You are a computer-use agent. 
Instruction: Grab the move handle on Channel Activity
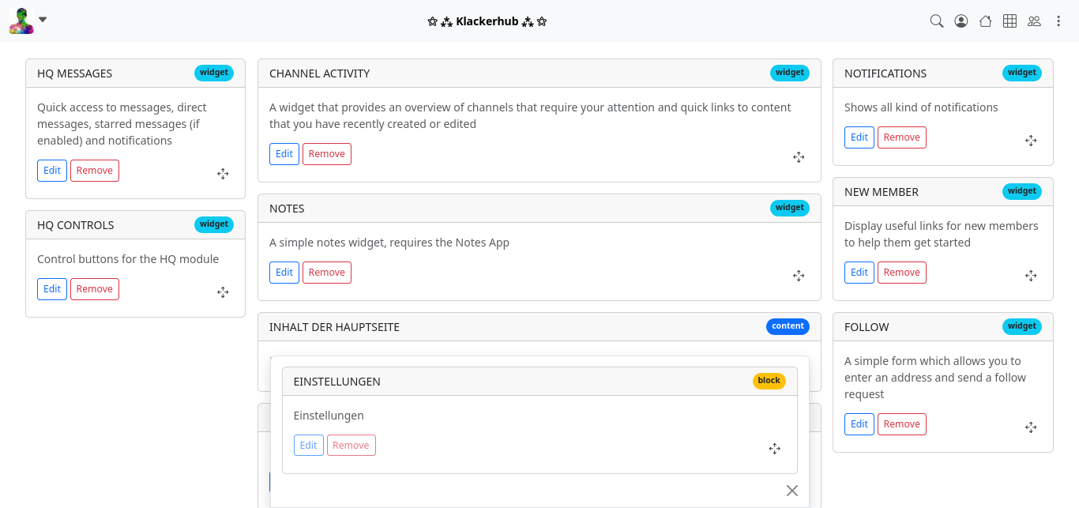tap(799, 157)
